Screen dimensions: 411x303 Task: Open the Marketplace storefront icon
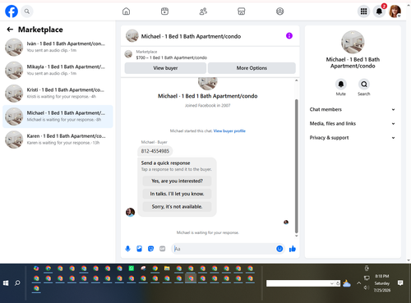pyautogui.click(x=242, y=11)
